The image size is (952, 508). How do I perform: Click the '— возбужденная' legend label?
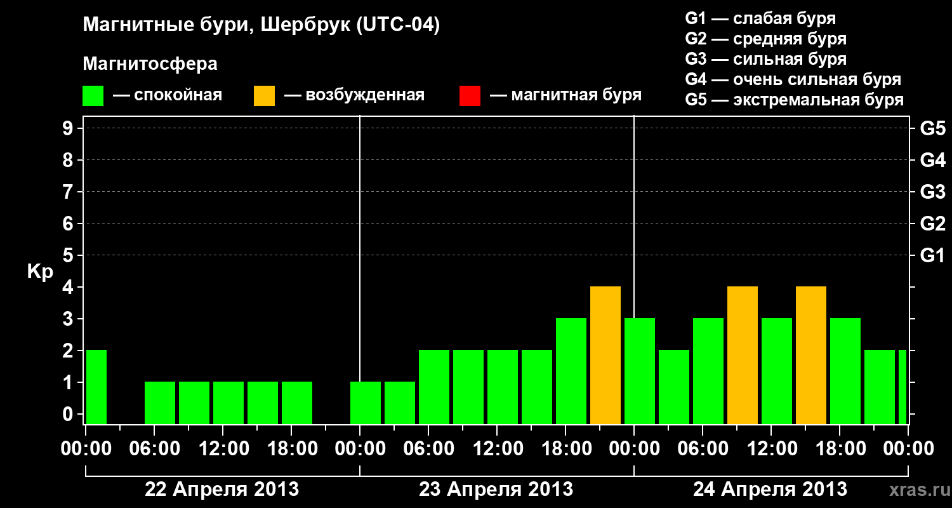[354, 96]
